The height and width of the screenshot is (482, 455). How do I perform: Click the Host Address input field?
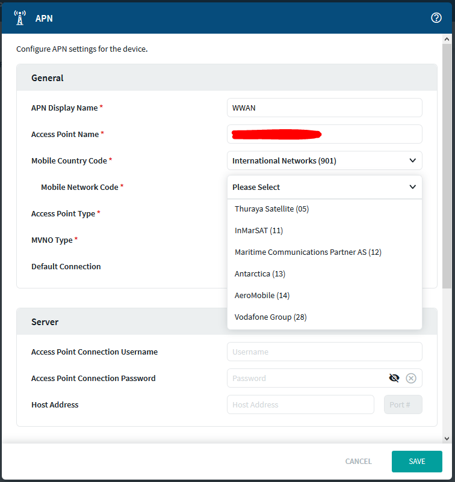point(300,404)
